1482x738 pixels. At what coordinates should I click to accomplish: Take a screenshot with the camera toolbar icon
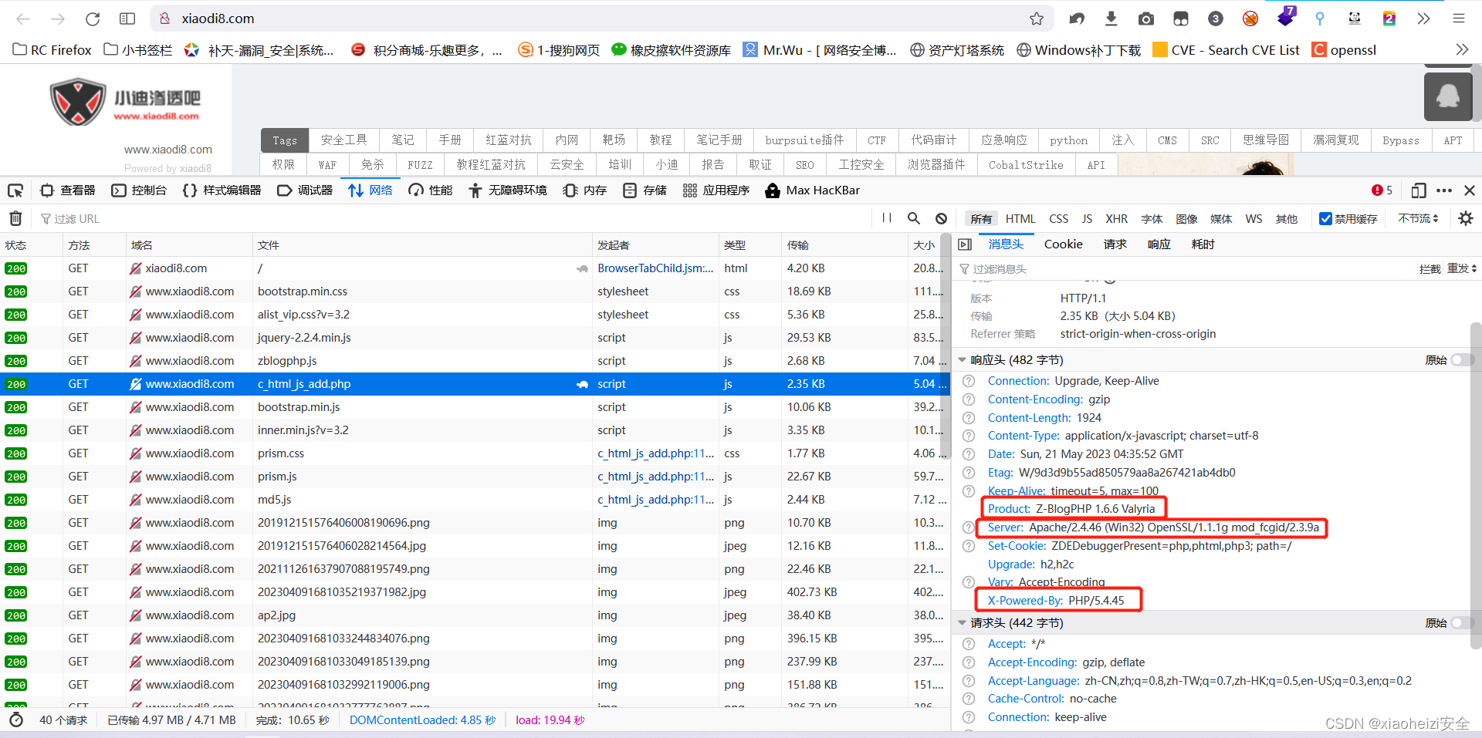(1145, 19)
